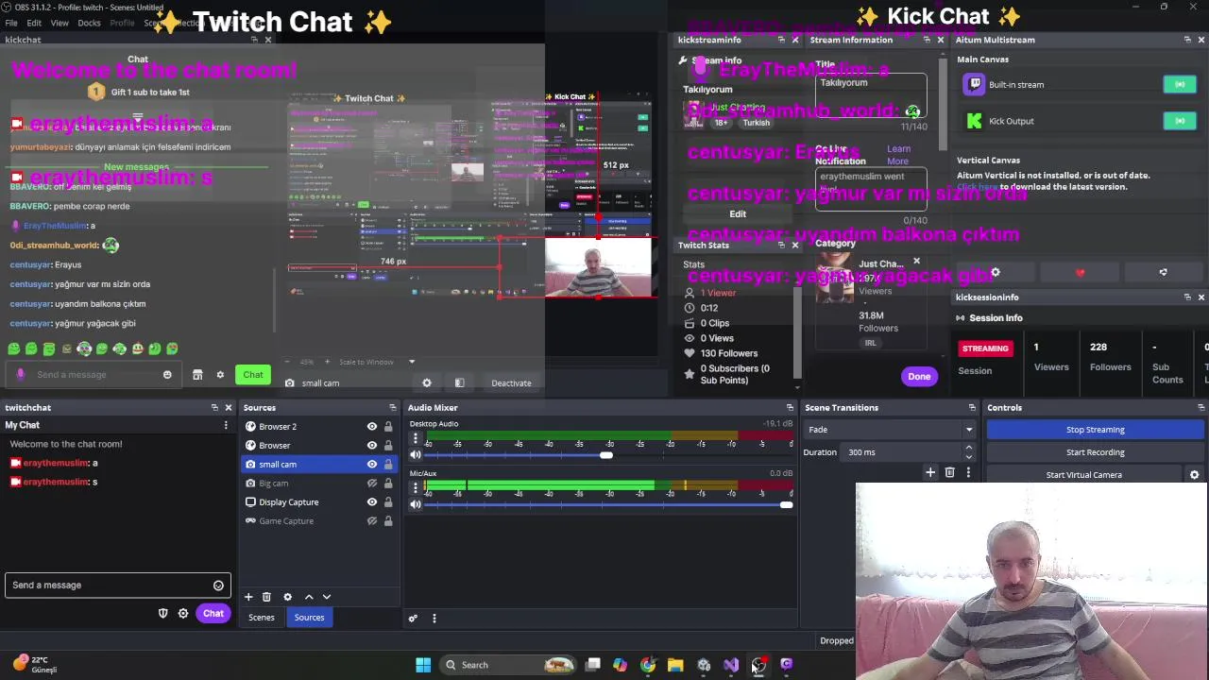Open kickchat settings gear icon
Screen dimensions: 1209x680
coord(220,375)
